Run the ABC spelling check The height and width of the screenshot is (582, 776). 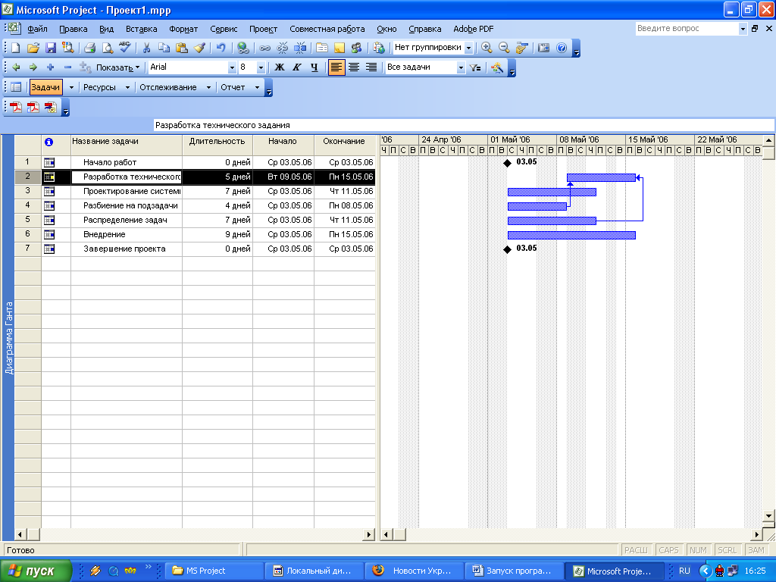(125, 48)
